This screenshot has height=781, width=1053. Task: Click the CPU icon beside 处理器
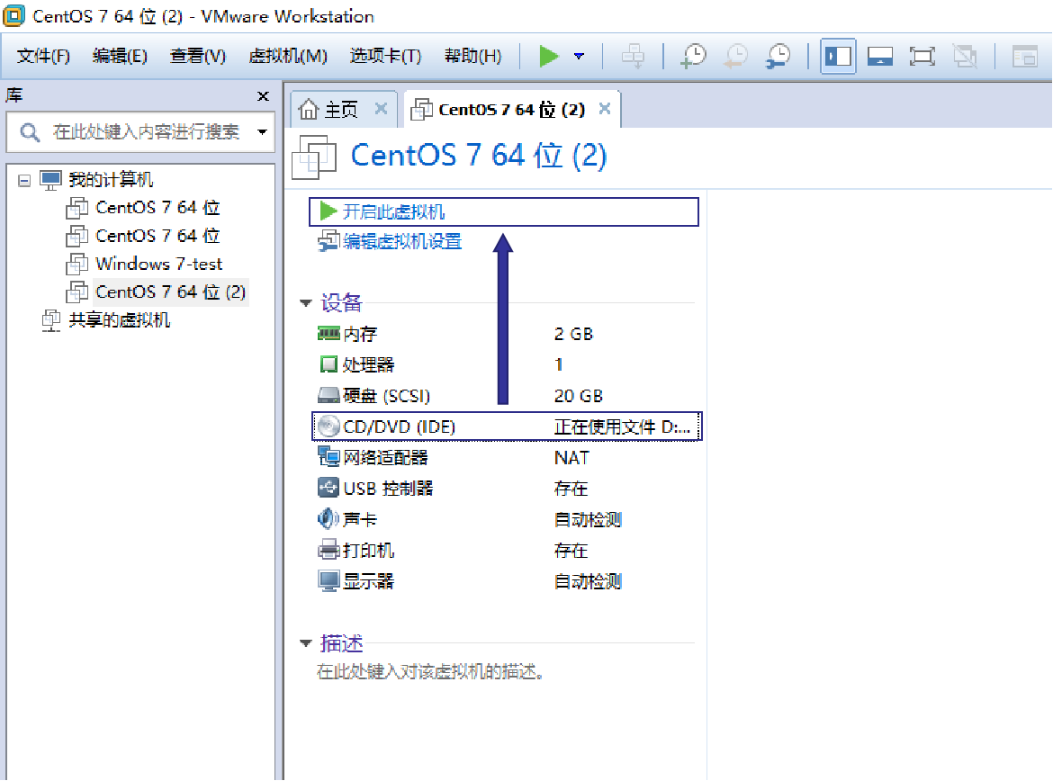click(x=328, y=364)
